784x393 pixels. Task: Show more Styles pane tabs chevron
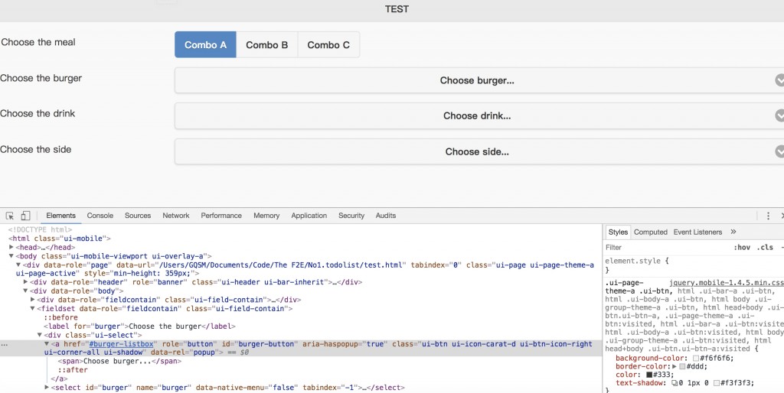[x=733, y=232]
